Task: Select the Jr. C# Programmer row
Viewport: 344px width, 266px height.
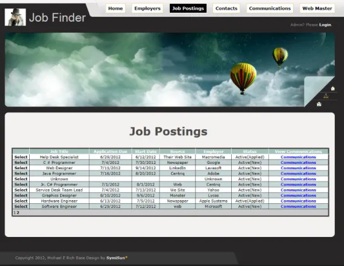Action: tap(21, 184)
